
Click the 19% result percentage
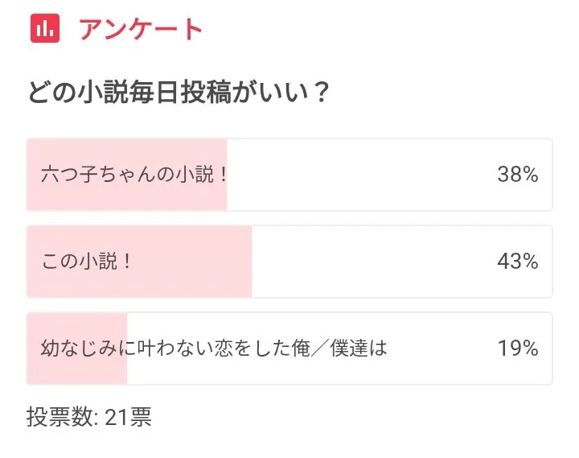click(x=517, y=349)
